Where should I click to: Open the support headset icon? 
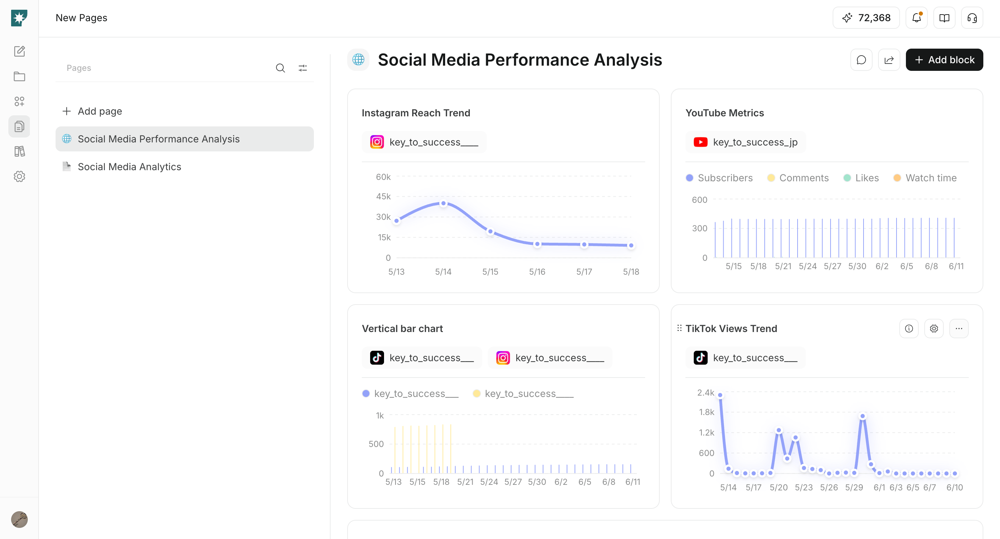(972, 18)
